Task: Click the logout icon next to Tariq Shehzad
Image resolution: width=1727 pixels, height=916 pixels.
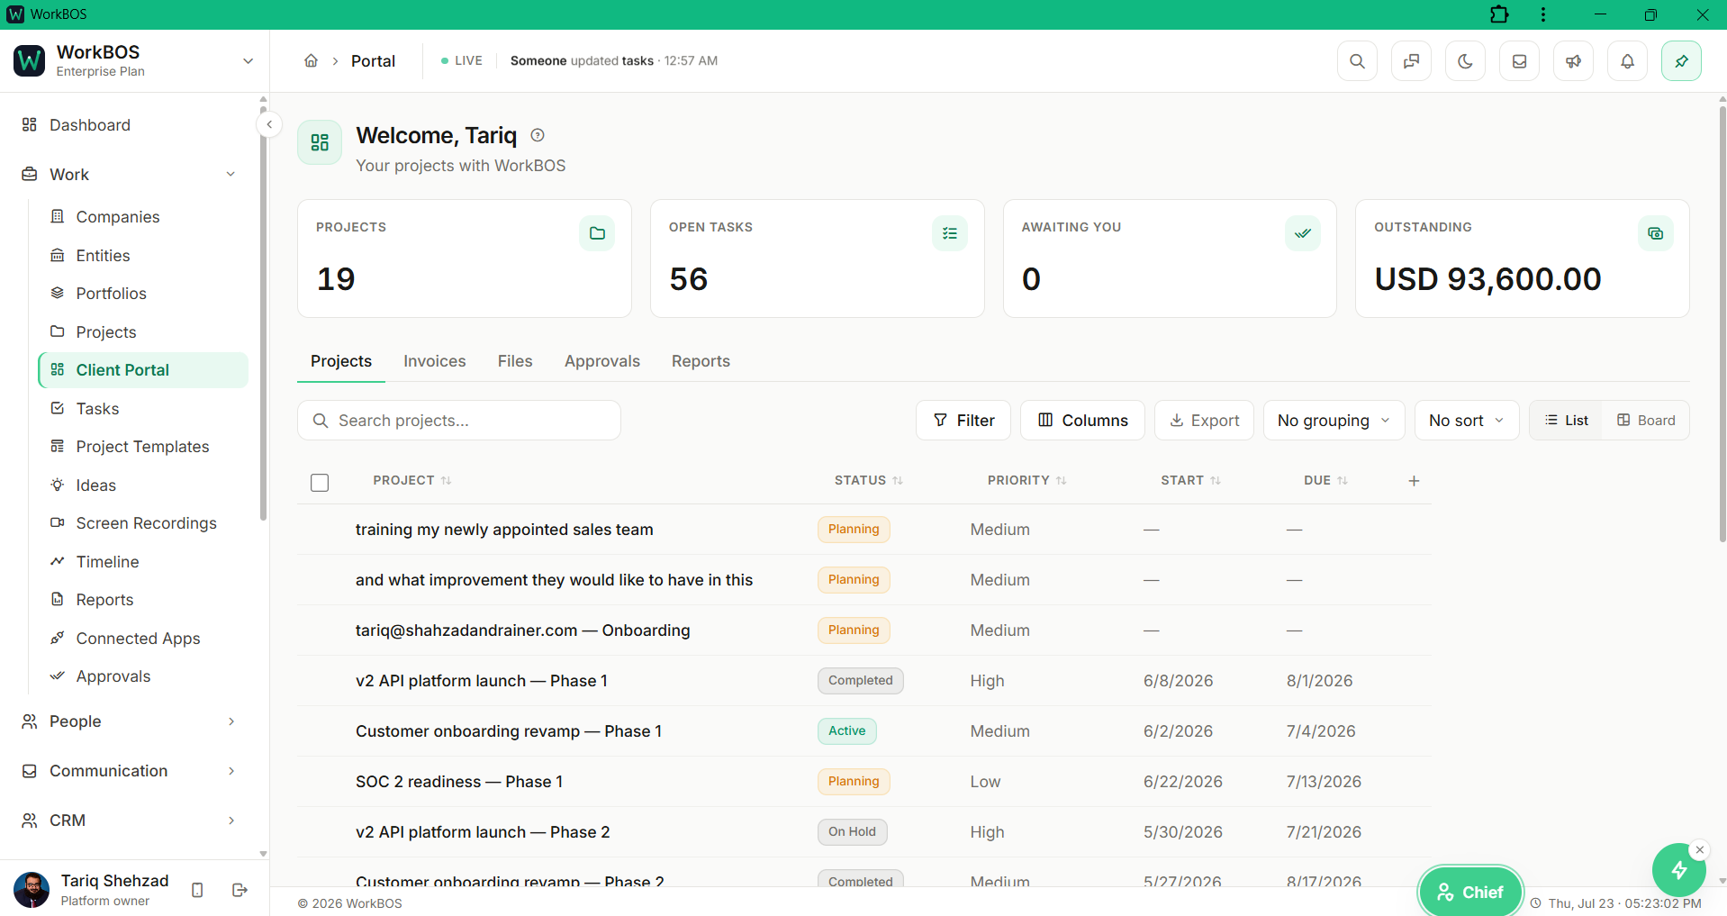Action: coord(240,890)
